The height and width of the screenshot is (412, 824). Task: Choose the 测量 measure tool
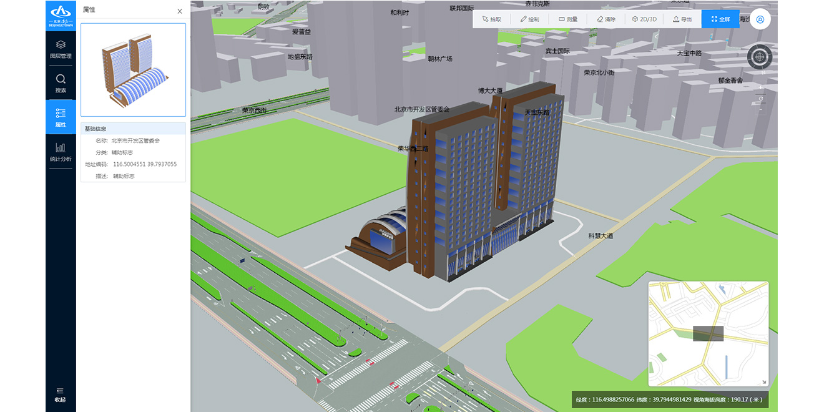(568, 19)
